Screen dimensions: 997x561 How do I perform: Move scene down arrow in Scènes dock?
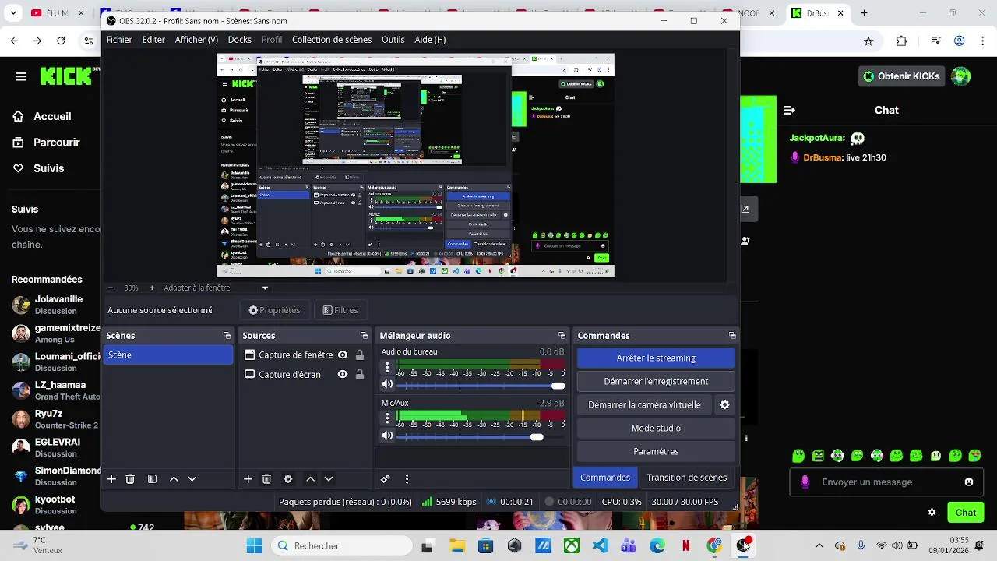pos(192,479)
